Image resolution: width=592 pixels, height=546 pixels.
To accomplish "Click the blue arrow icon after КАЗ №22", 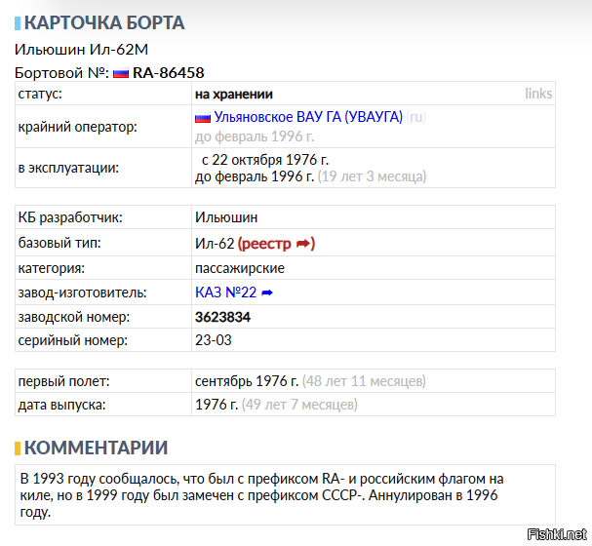I will click(x=267, y=292).
